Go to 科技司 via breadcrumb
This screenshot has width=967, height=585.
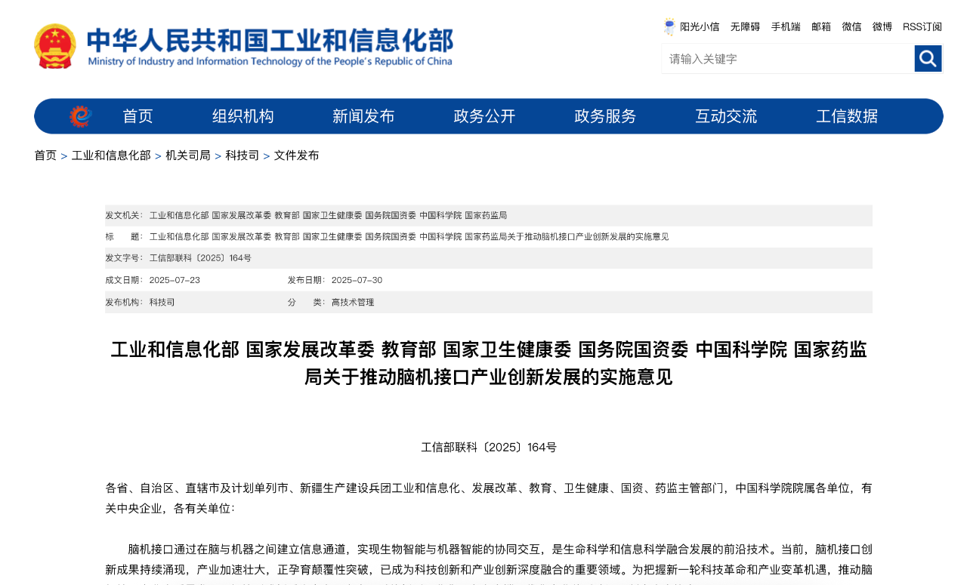(x=242, y=155)
